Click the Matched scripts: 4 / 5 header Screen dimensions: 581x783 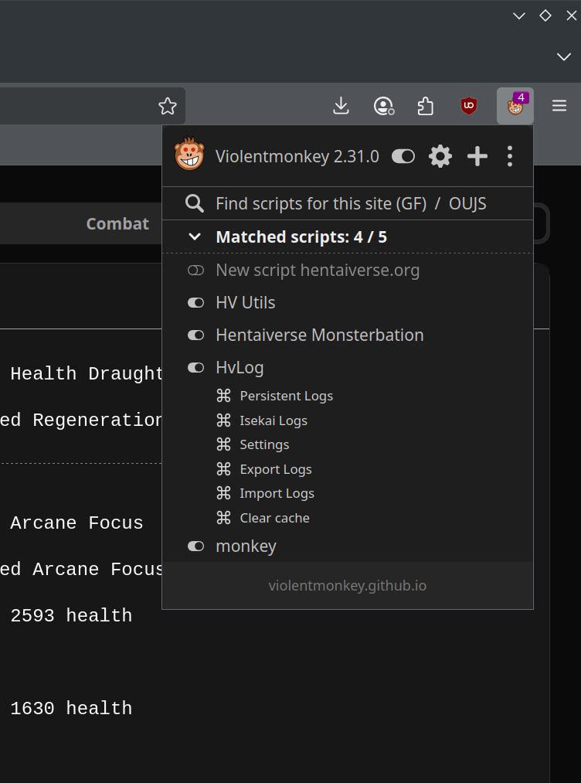click(301, 237)
